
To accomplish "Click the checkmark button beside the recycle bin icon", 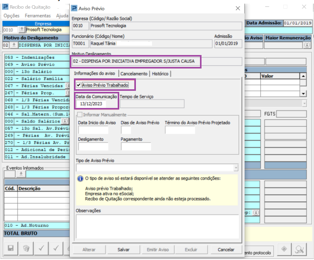I will pos(42,249).
